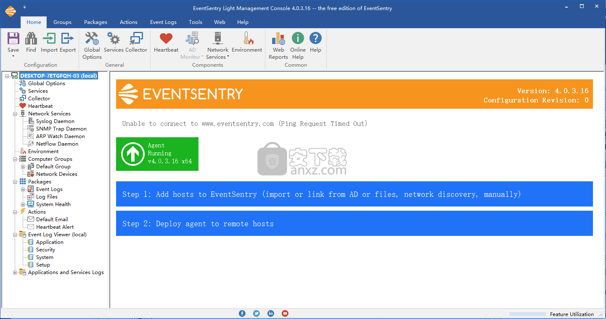This screenshot has height=319, width=606.
Task: Select Default Email action in tree
Action: 52,220
